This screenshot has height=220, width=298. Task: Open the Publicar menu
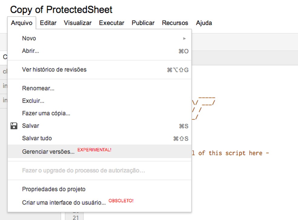[143, 23]
